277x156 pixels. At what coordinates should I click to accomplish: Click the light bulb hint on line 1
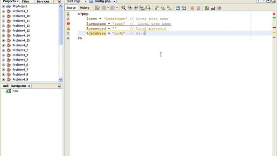tap(68, 14)
